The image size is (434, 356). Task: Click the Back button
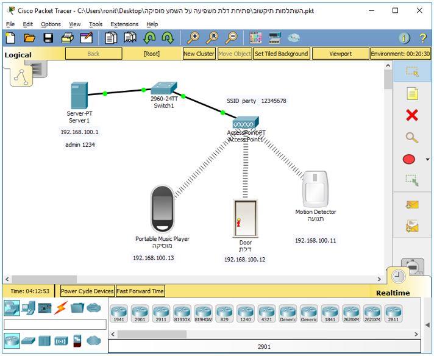tap(93, 54)
